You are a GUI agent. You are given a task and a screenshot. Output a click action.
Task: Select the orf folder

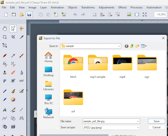[x=73, y=101]
